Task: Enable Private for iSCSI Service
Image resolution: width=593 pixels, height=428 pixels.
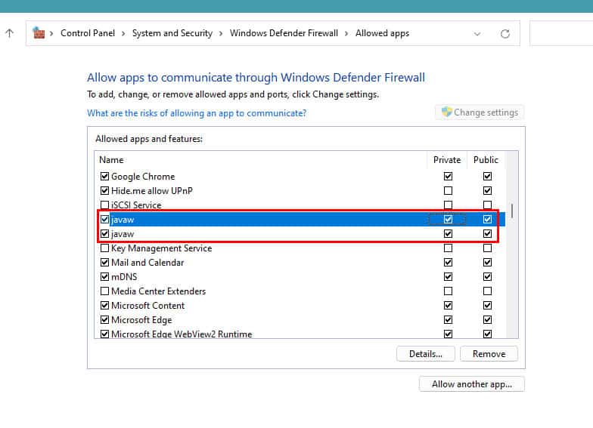Action: click(448, 205)
